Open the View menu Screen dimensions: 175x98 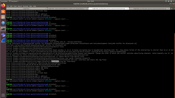coord(15,6)
